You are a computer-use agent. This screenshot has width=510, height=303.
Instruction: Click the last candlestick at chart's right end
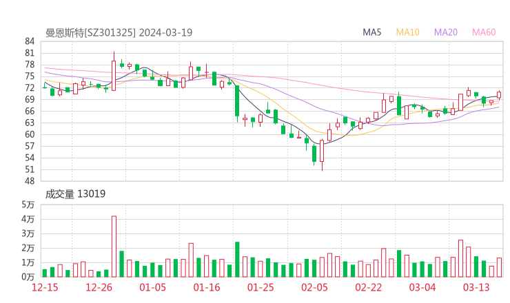(499, 95)
